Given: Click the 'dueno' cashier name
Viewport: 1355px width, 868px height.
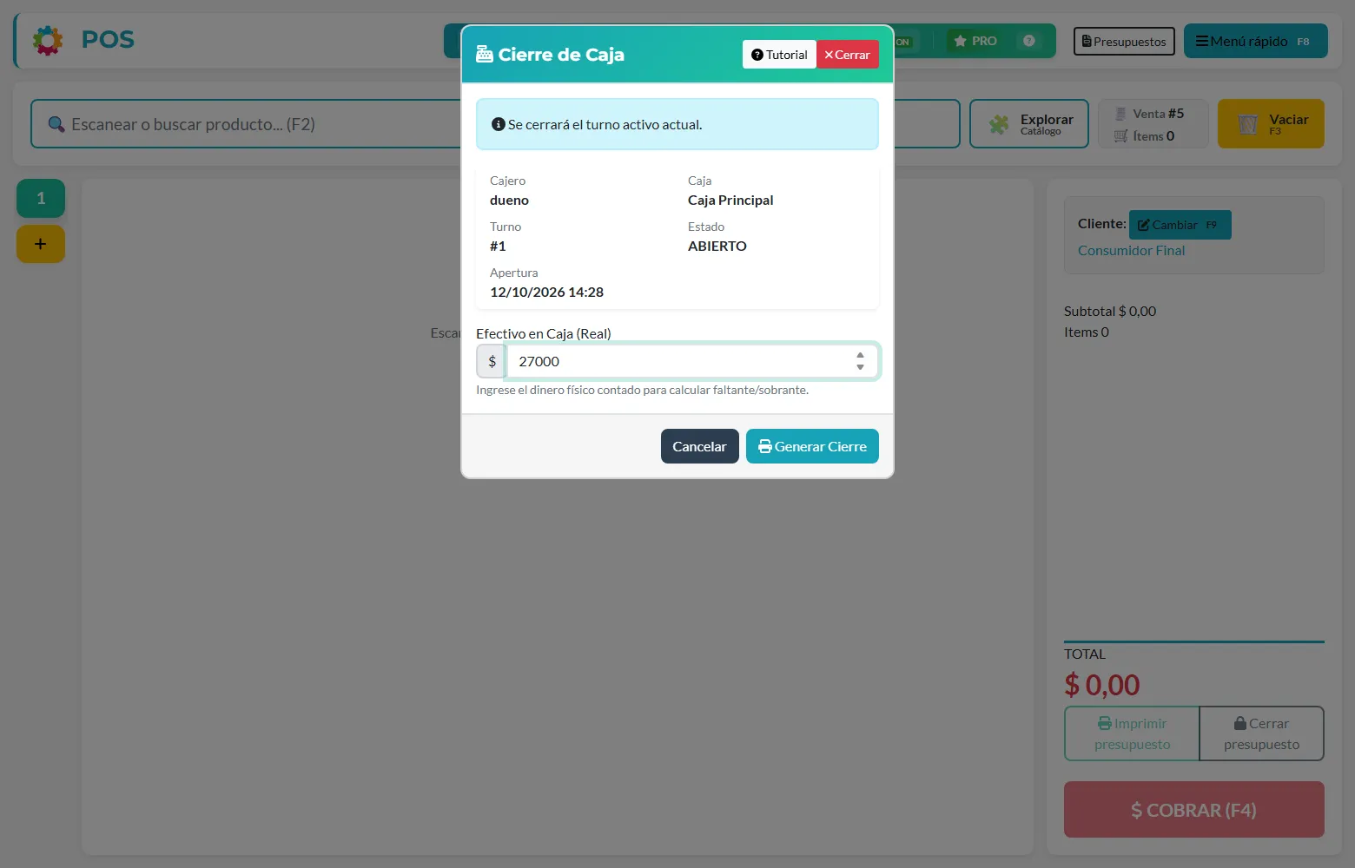Looking at the screenshot, I should [x=509, y=201].
